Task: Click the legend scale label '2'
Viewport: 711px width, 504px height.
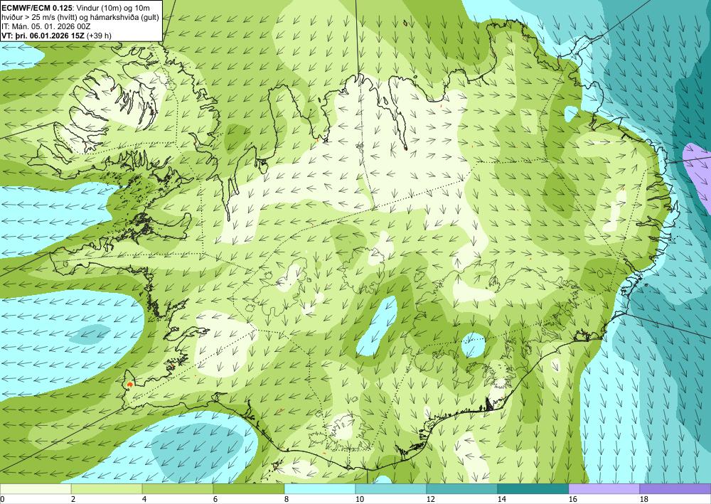Action: coord(73,499)
